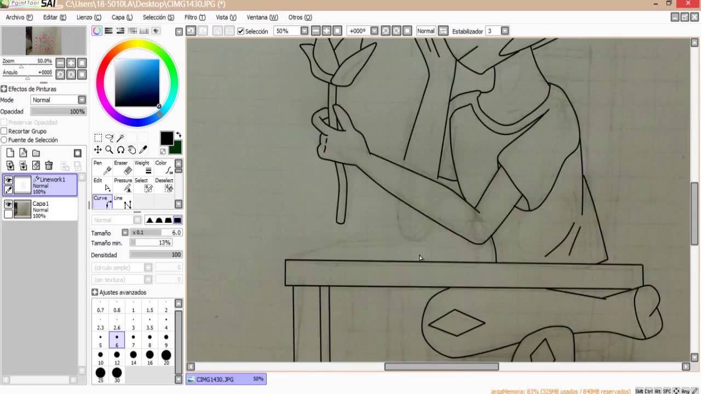Image resolution: width=701 pixels, height=394 pixels.
Task: Click the navigator preview thumbnail
Action: point(44,40)
